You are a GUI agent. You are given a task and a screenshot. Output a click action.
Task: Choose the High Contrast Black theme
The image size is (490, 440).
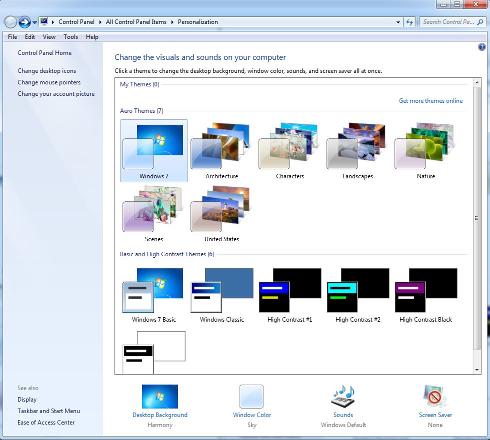coord(425,295)
